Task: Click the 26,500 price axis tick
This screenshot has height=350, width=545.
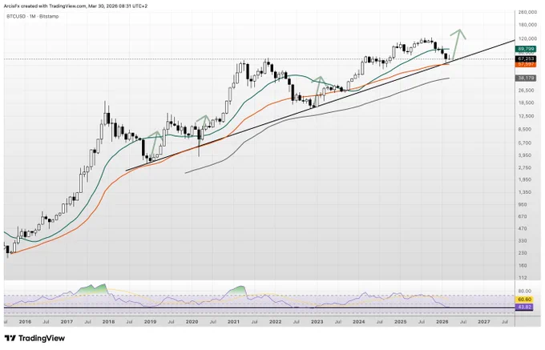Action: (x=526, y=91)
